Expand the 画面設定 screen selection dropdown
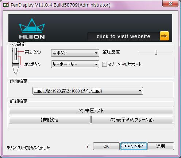This screenshot has width=181, height=158. click(88, 91)
